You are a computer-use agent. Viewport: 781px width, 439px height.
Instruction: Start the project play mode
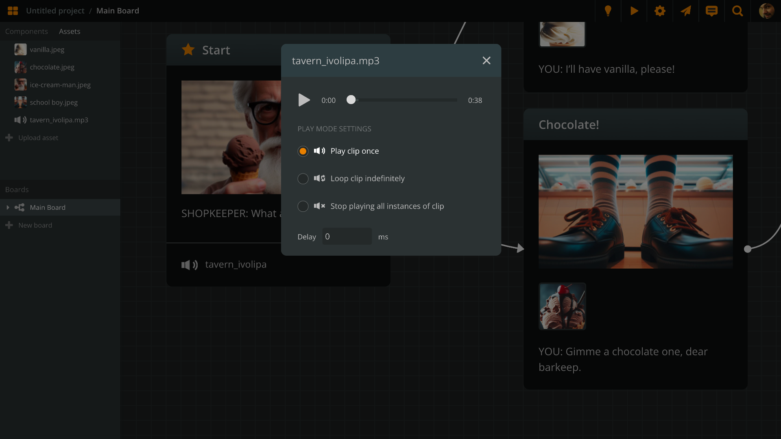click(x=634, y=11)
